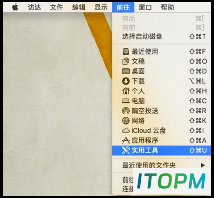214x198 pixels.
Task: Click the 实用工具 utilities tools icon
Action: 126,150
